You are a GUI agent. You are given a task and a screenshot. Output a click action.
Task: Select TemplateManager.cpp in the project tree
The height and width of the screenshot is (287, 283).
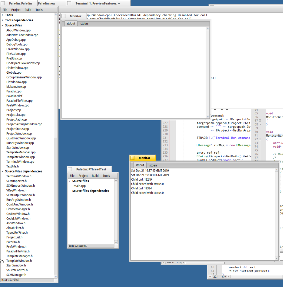coord(21,152)
